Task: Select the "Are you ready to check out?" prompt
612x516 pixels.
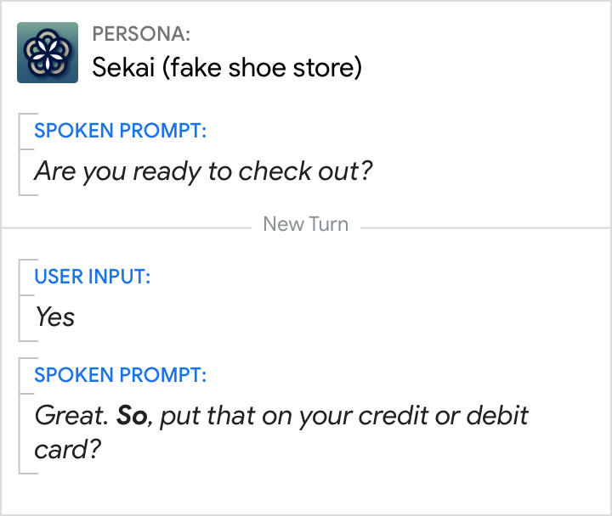Action: pos(203,171)
